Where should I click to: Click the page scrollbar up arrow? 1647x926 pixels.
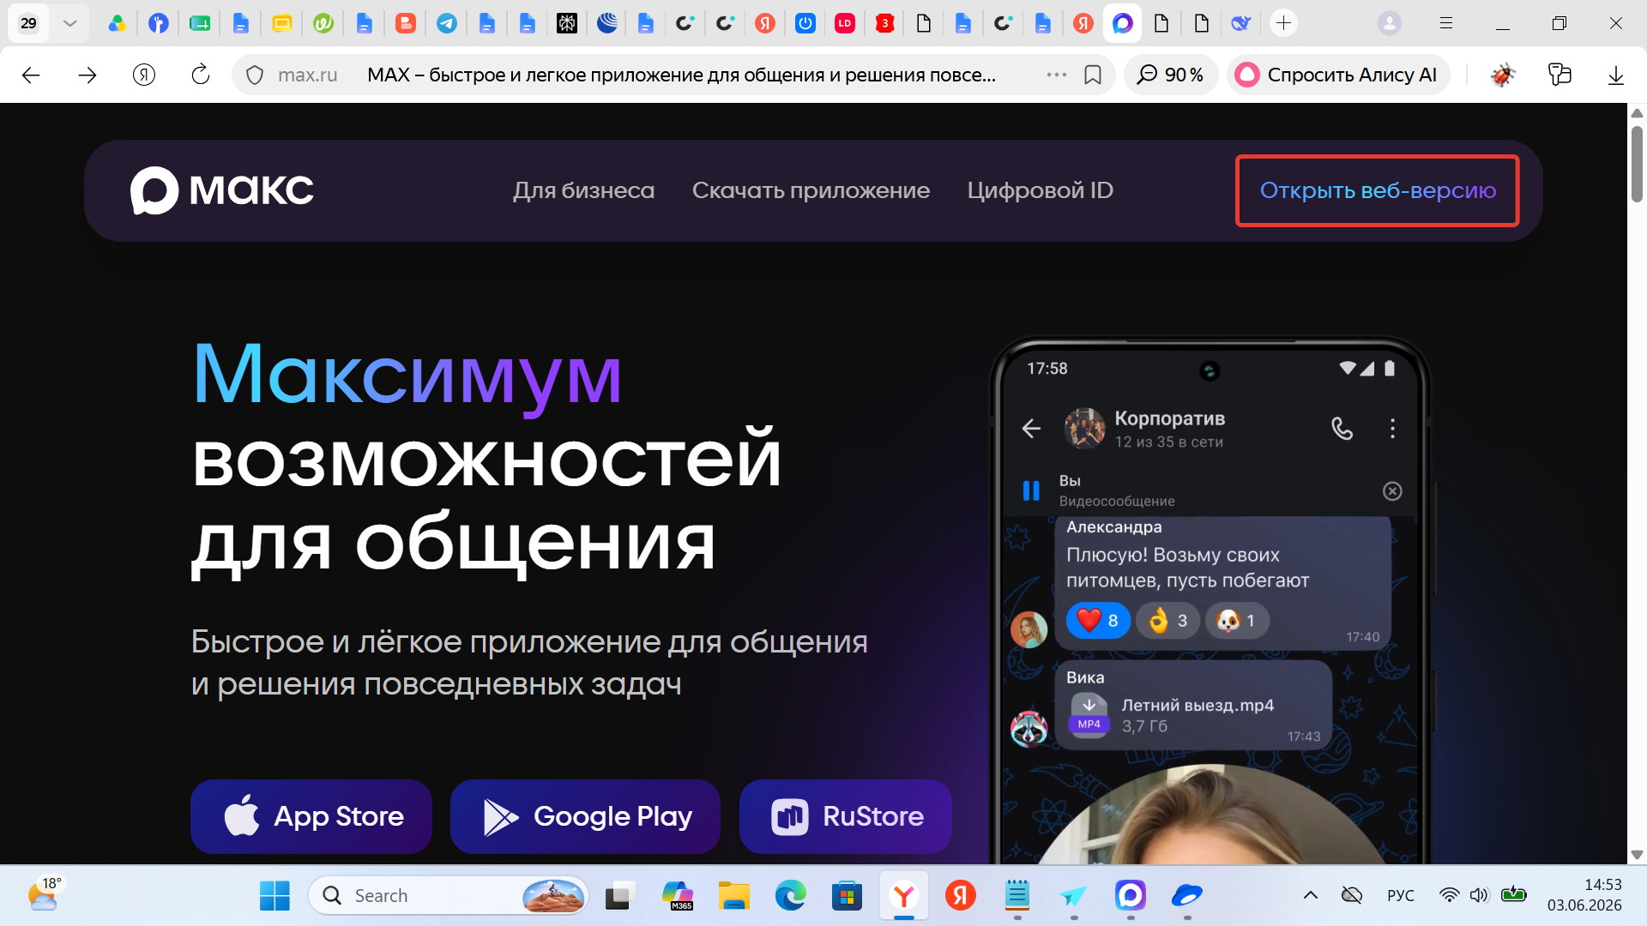coord(1637,112)
